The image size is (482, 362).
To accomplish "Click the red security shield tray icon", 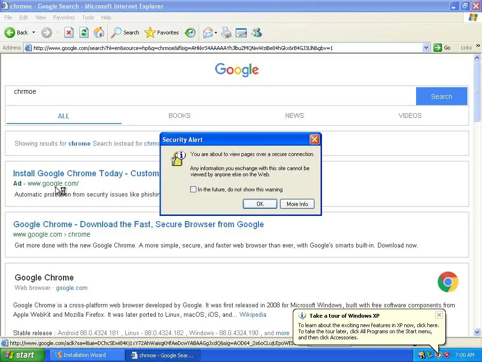I will tap(447, 355).
